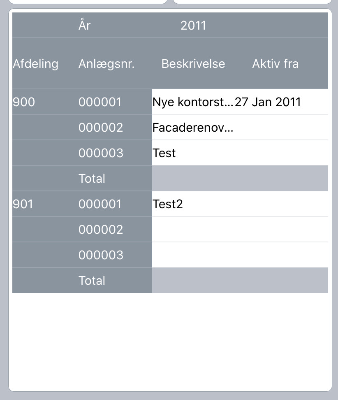Click 000003 under department 901
This screenshot has height=400, width=338.
pos(100,255)
